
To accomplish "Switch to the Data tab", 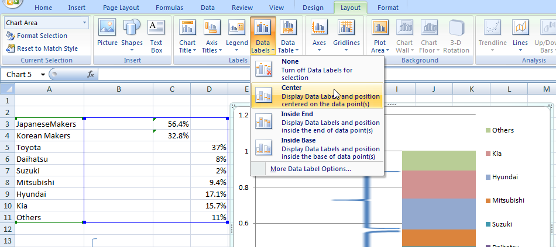I will click(x=207, y=8).
